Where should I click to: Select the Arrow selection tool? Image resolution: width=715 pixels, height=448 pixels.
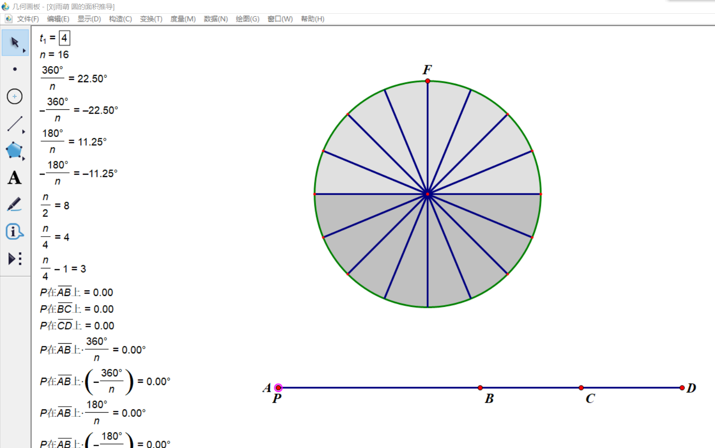14,42
